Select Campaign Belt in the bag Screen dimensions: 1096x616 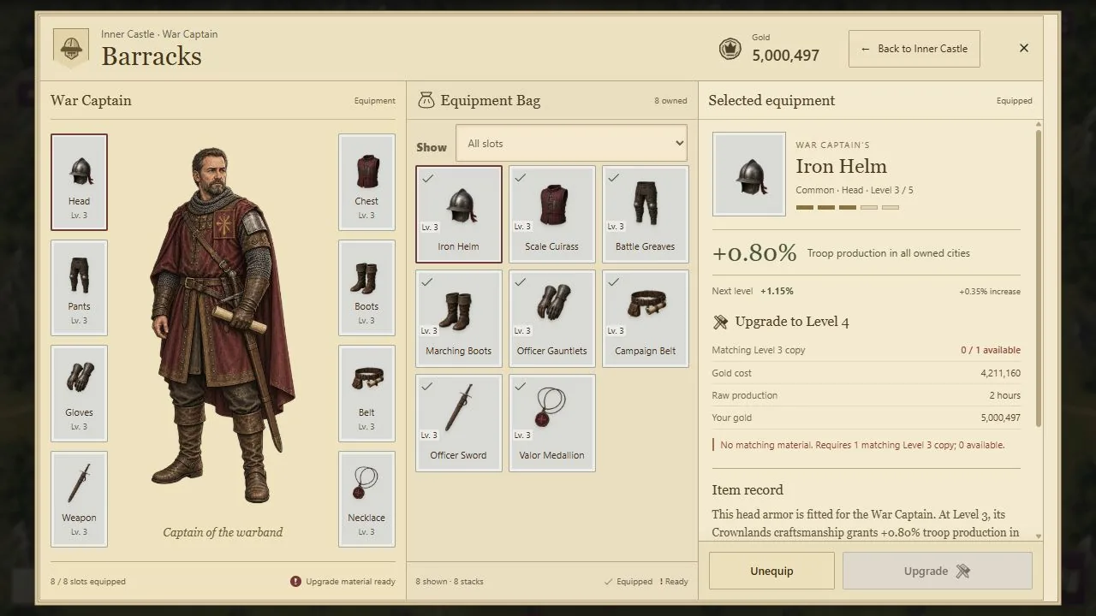pyautogui.click(x=646, y=319)
